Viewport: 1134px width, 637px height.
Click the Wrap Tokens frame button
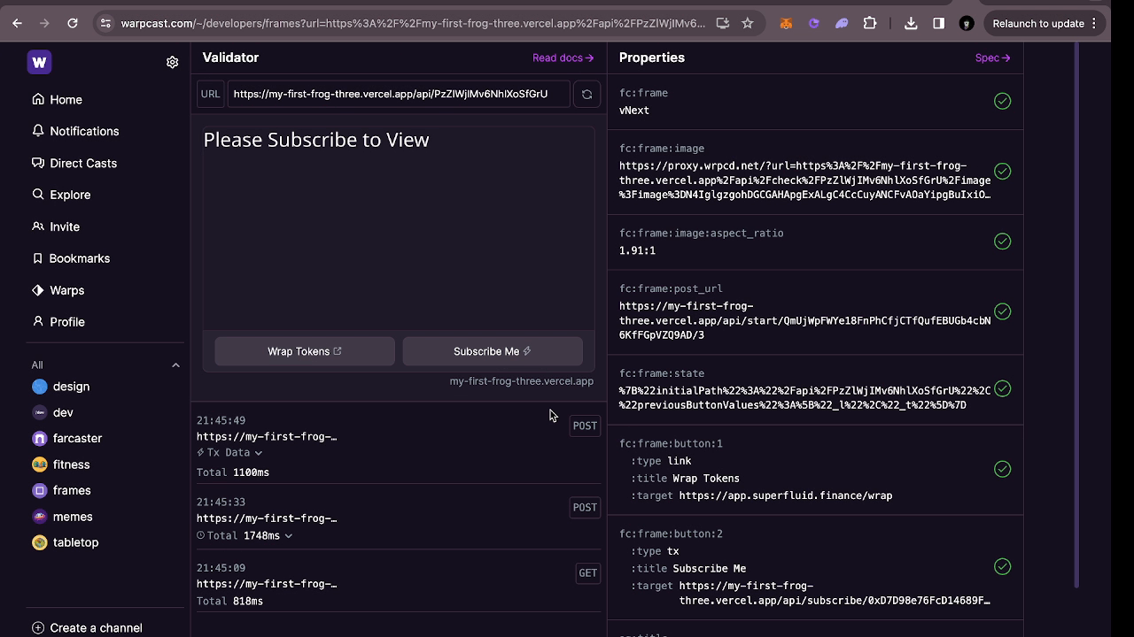tap(305, 351)
